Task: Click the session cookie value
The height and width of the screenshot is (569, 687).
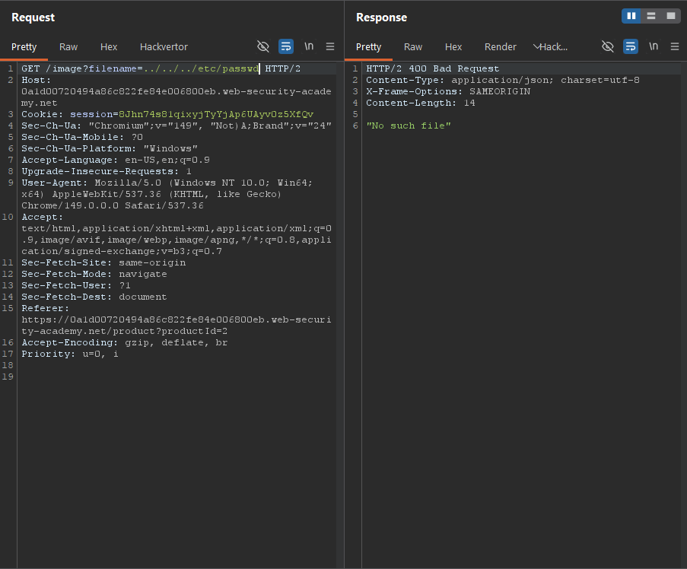Action: (x=216, y=114)
